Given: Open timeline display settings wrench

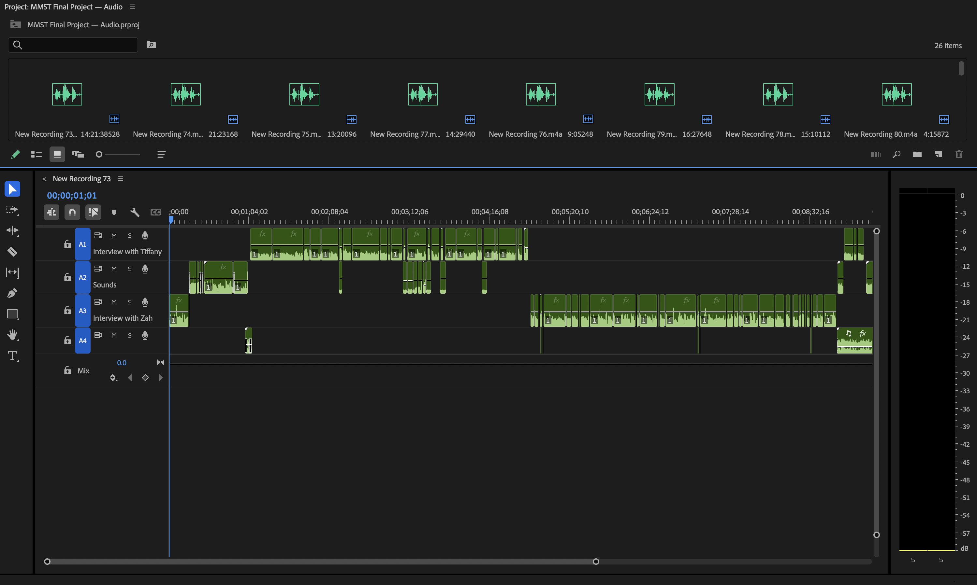Looking at the screenshot, I should pyautogui.click(x=135, y=213).
